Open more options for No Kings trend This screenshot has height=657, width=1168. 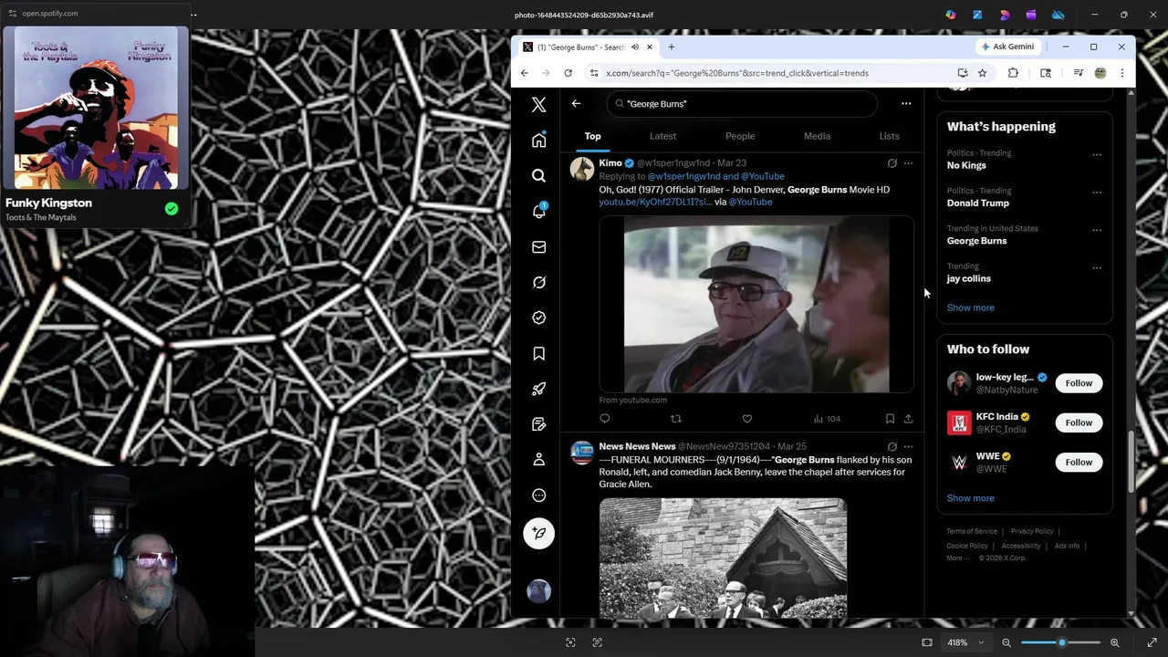point(1097,154)
